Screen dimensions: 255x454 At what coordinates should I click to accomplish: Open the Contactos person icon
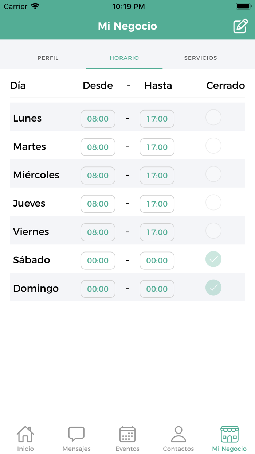coord(178,436)
